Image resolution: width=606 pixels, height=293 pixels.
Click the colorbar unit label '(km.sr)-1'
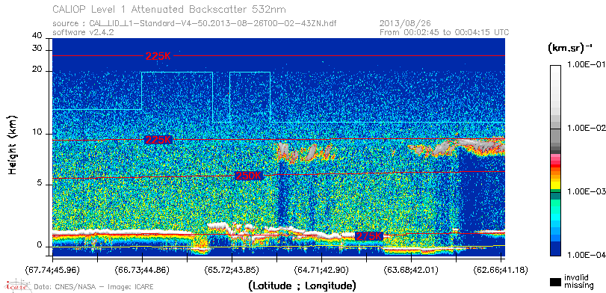coord(570,49)
